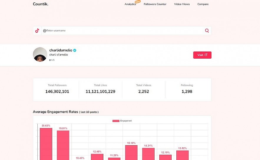Click the 20.63% engagement bar

coord(46,144)
